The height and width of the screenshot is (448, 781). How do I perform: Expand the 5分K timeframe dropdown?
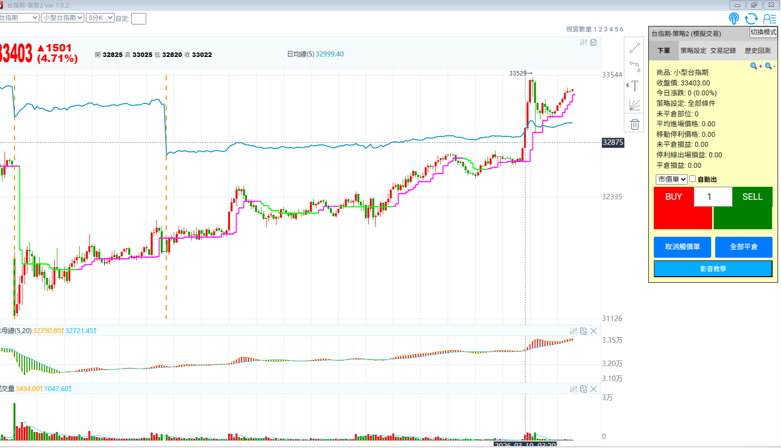pyautogui.click(x=100, y=17)
